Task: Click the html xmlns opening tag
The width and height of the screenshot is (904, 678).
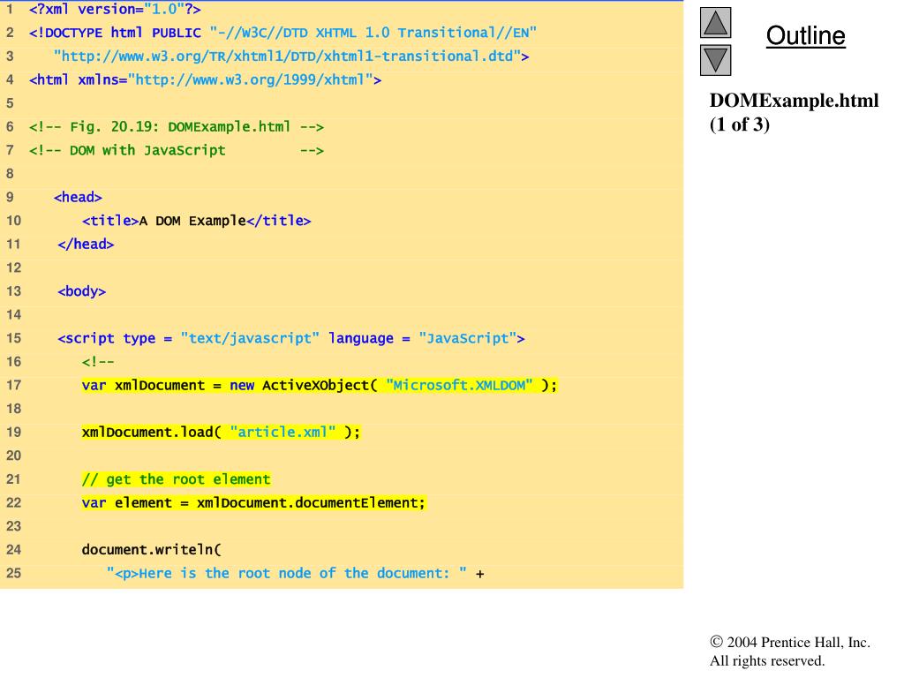Action: point(205,79)
